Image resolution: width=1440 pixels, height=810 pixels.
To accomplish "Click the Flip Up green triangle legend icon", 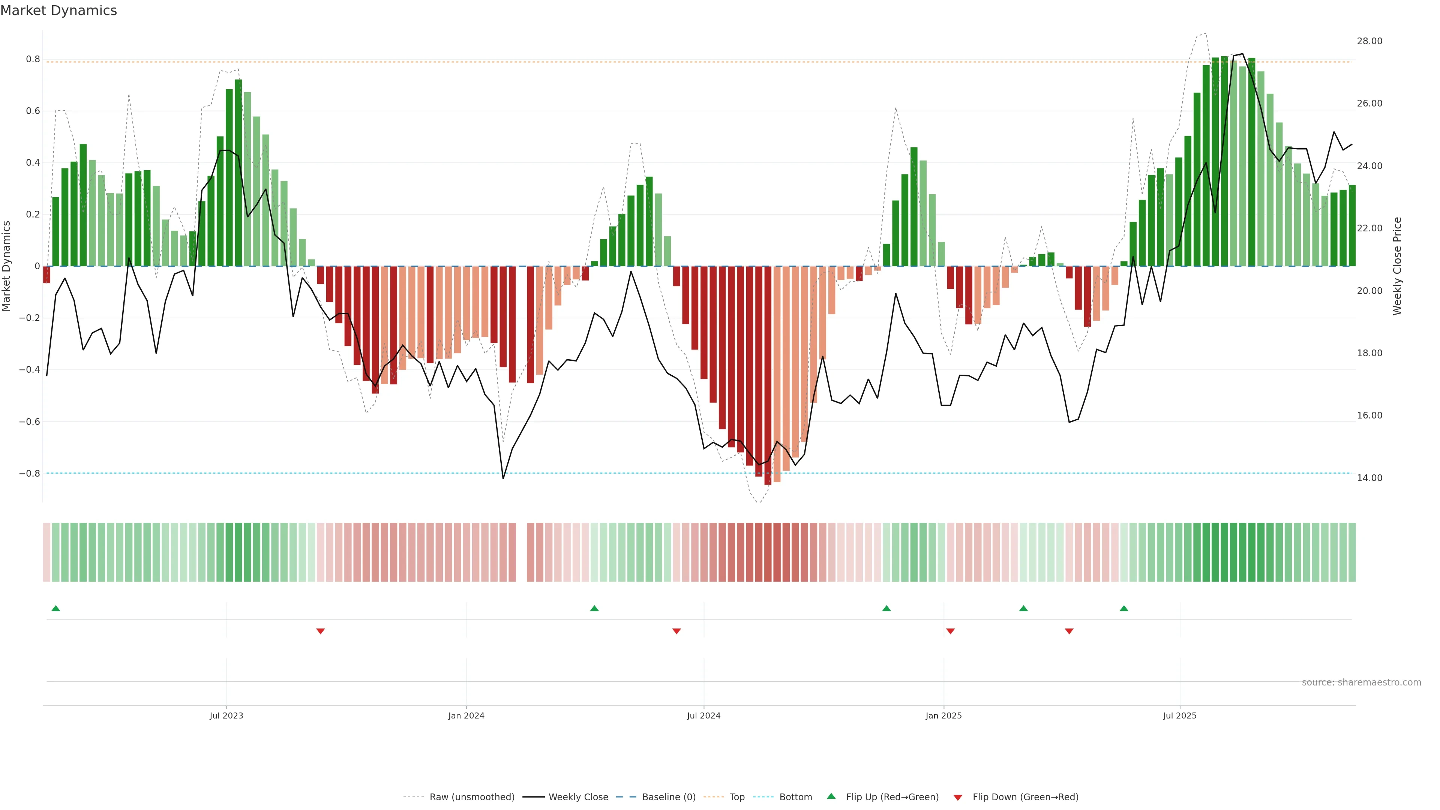I will (831, 796).
